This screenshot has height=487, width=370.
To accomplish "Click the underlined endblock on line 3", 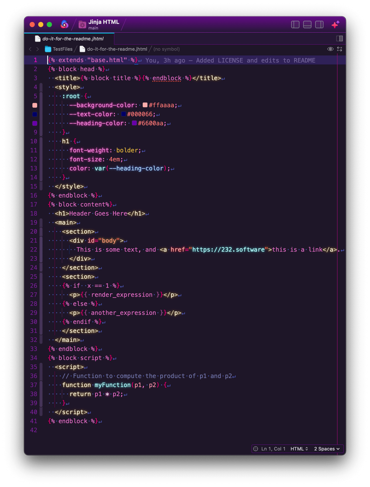I will [x=167, y=78].
